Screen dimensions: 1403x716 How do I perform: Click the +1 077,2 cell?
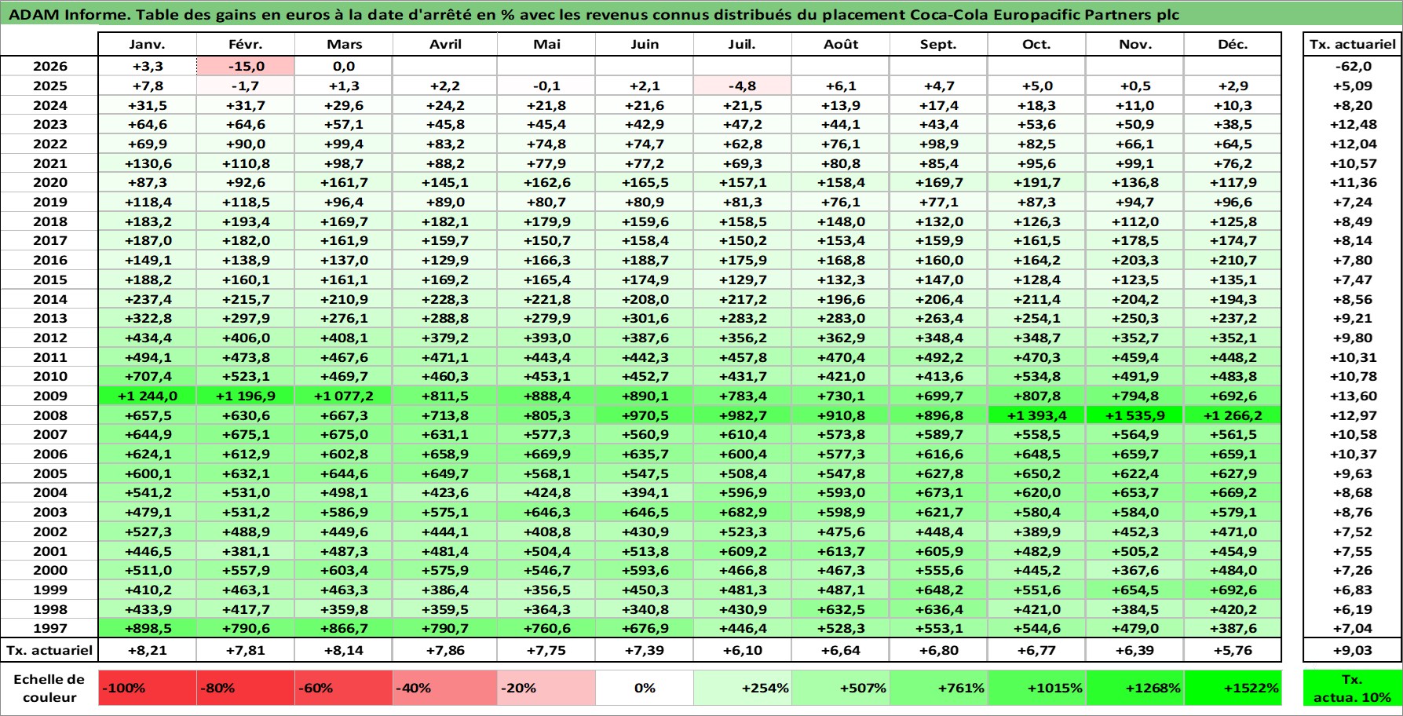[344, 396]
